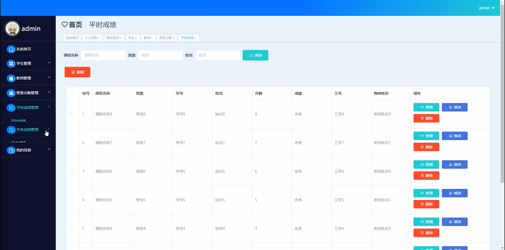Viewport: 505px width, 250px height.
Task: Click the cell text 工号4
Action: pyautogui.click(x=339, y=228)
